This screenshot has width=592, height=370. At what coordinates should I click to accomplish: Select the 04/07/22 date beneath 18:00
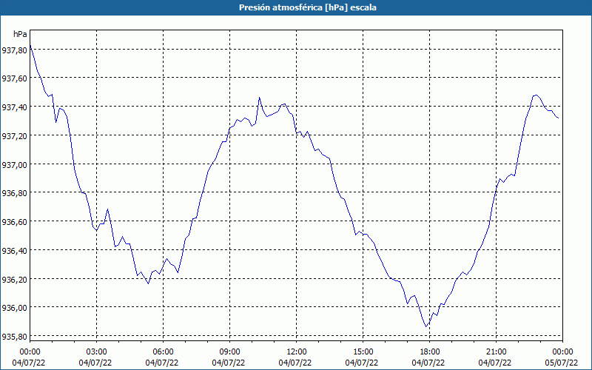[x=429, y=363]
